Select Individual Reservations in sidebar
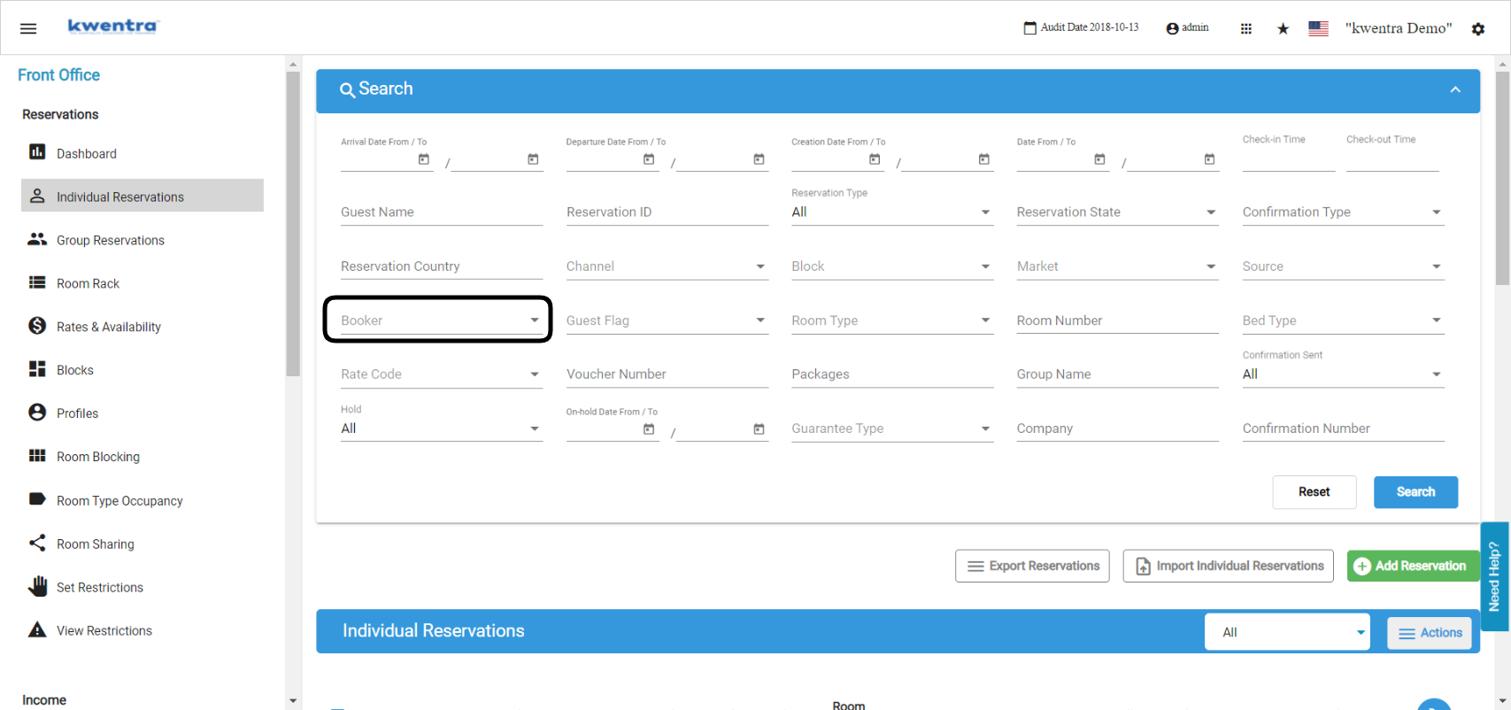Viewport: 1511px width, 710px height. (x=143, y=196)
